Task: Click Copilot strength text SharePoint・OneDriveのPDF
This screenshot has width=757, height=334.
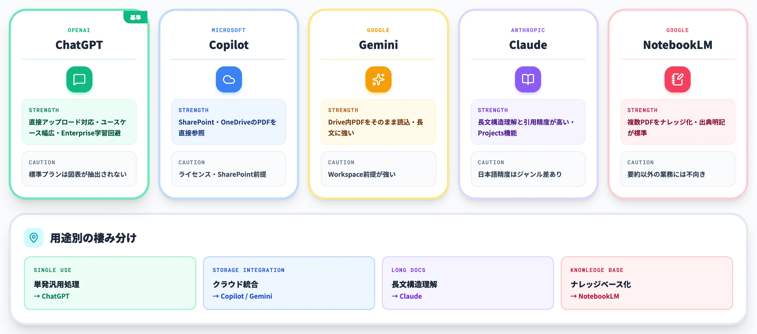Action: point(224,122)
